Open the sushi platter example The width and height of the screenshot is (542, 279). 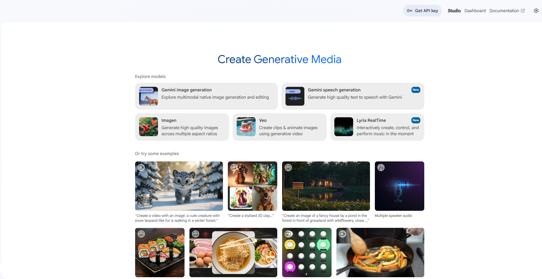[160, 253]
